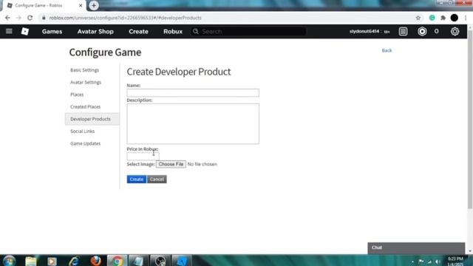Open the File Explorer taskbar icon
Screen dimensions: 473x266
pyautogui.click(x=30, y=261)
